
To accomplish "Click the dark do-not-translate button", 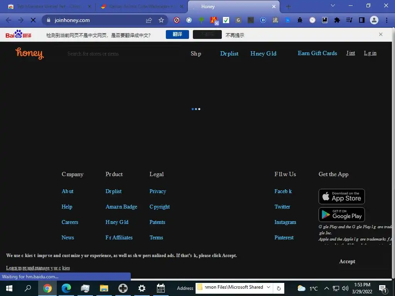I will point(207,34).
